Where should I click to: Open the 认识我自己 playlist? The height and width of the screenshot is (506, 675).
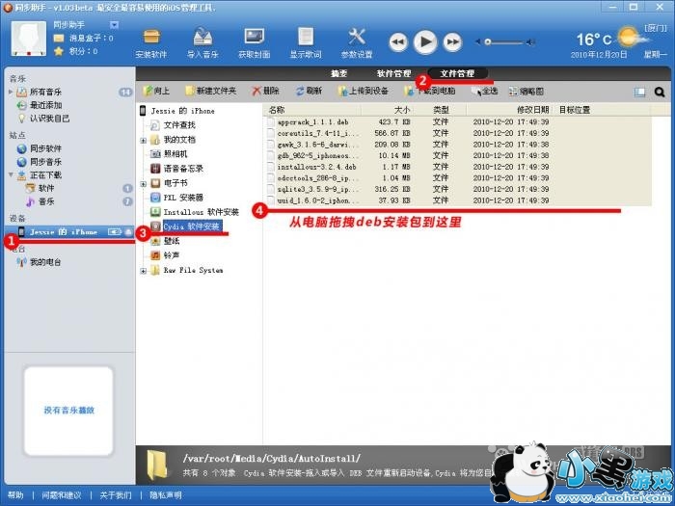(x=49, y=119)
